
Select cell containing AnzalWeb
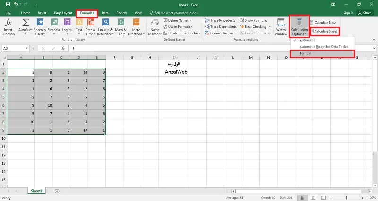click(x=173, y=72)
